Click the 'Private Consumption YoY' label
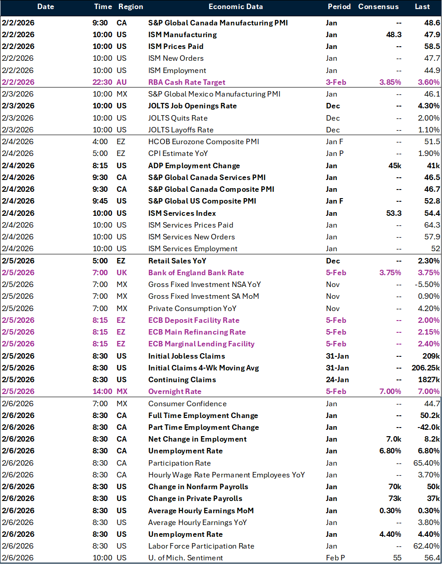Viewport: 442px width, 564px height. [192, 308]
